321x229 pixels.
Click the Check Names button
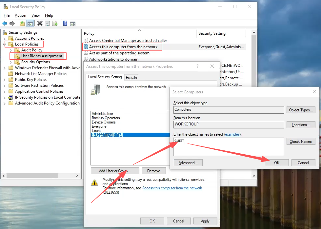point(301,142)
